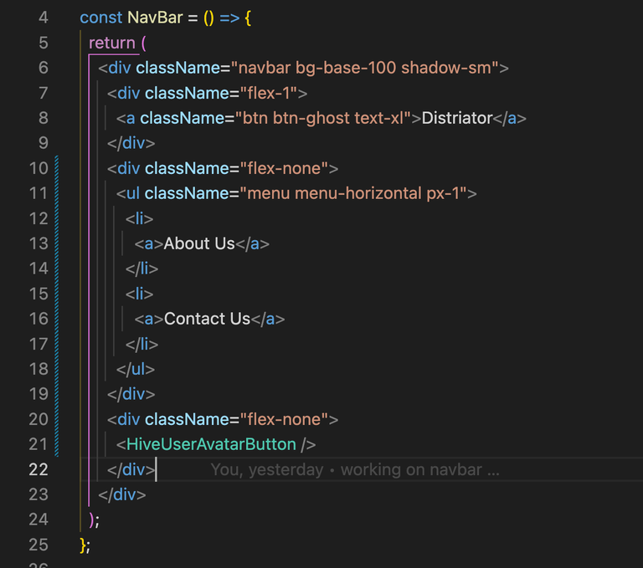This screenshot has width=643, height=568.
Task: Click the opening li tag on line 15
Action: (140, 294)
